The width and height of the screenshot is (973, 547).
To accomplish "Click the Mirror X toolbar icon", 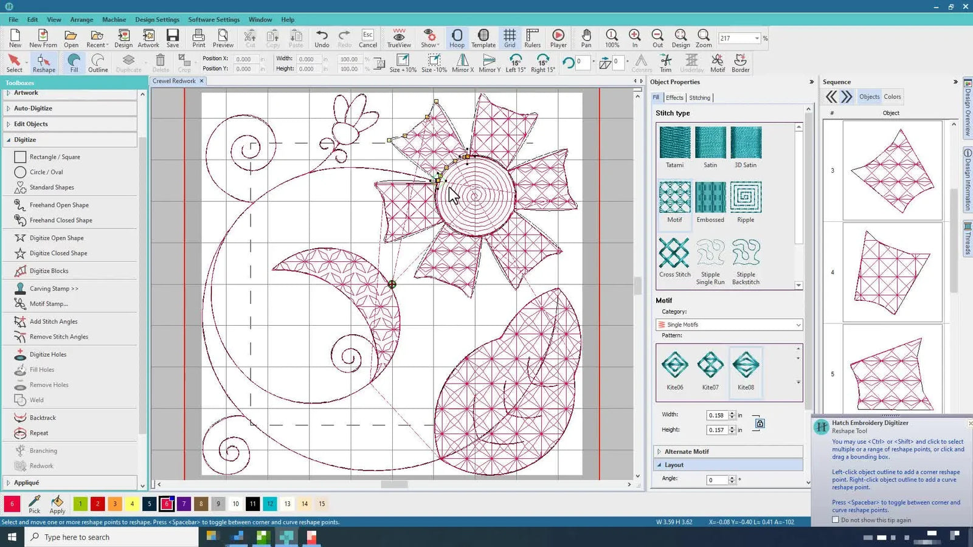I will click(462, 63).
